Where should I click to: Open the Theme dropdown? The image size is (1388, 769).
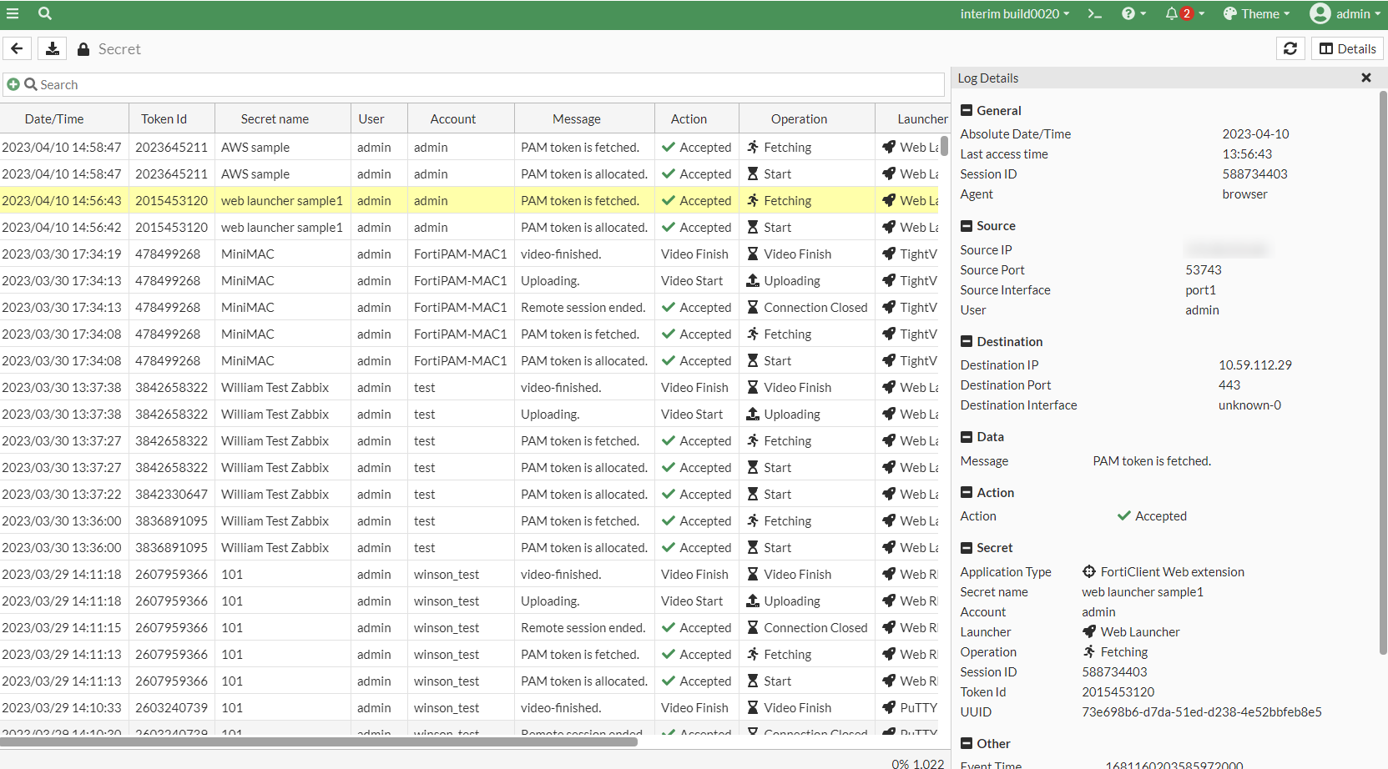pos(1256,13)
